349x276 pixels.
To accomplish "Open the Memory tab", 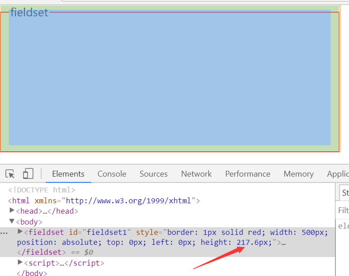I will pyautogui.click(x=298, y=174).
